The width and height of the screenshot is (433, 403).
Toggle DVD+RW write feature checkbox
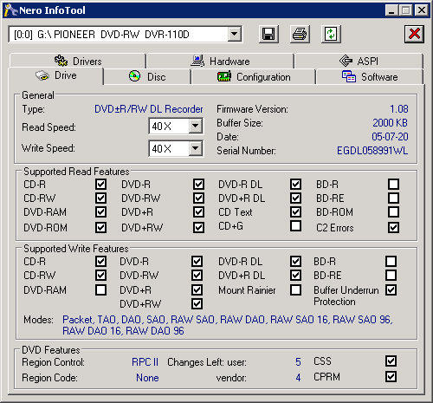click(197, 303)
